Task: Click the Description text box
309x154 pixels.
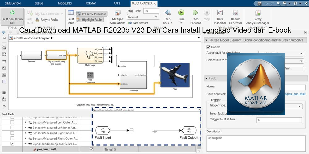Action: coord(256,144)
